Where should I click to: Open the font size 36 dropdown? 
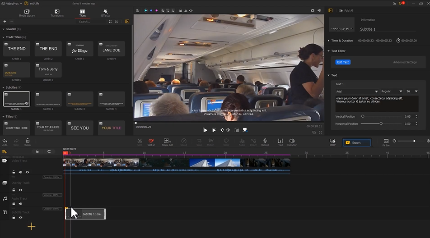tap(412, 92)
